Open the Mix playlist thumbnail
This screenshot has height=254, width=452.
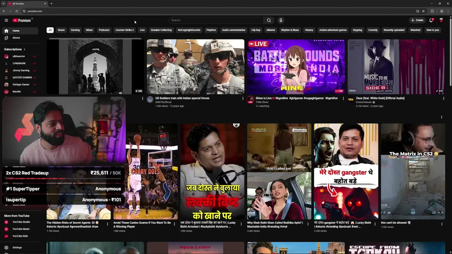click(x=95, y=67)
